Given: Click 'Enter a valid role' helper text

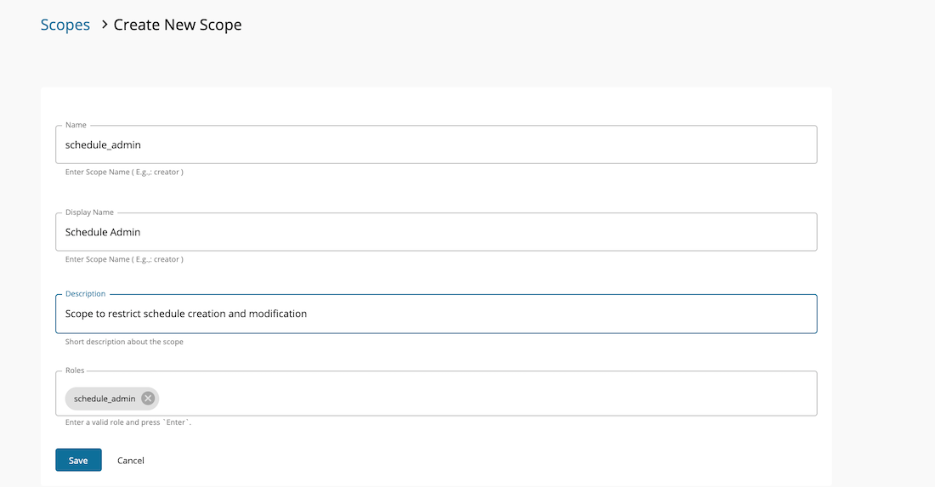Looking at the screenshot, I should [128, 422].
